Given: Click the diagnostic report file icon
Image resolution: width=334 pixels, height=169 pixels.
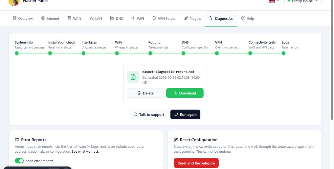Looking at the screenshot, I should click(133, 77).
